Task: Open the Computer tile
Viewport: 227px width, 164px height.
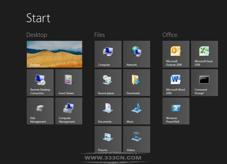Action: [108, 54]
